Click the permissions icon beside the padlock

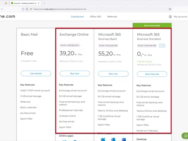point(31,9)
